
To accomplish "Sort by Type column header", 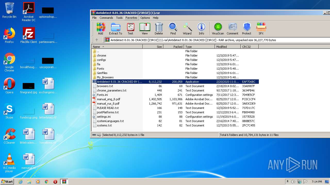I will (x=200, y=47).
